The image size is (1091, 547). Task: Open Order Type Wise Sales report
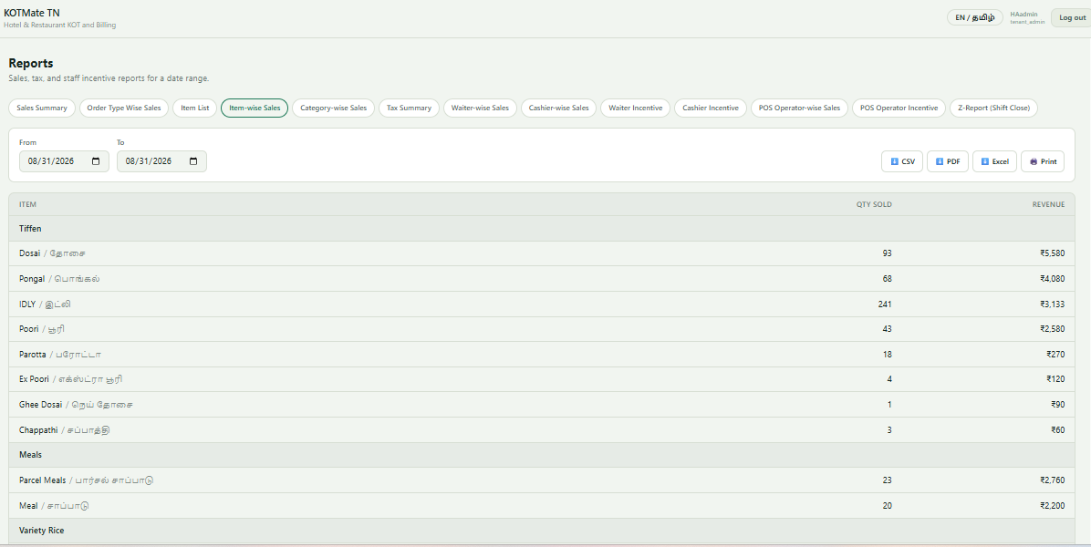[x=124, y=108]
